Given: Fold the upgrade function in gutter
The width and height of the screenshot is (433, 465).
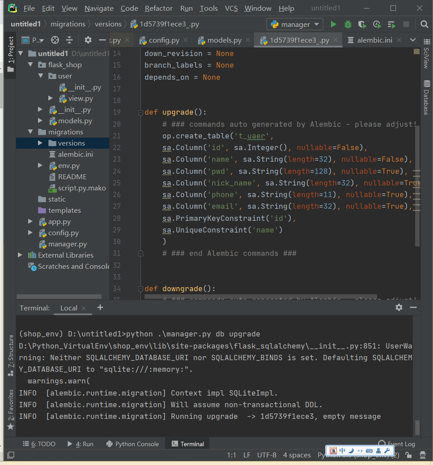Looking at the screenshot, I should (x=141, y=112).
